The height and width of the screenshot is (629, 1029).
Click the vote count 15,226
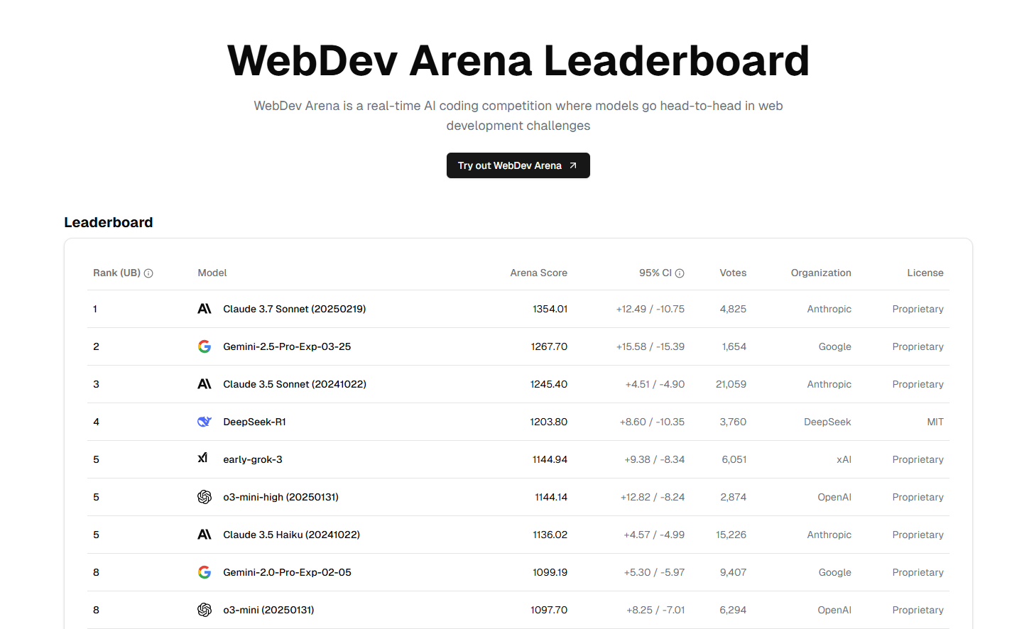pos(731,535)
